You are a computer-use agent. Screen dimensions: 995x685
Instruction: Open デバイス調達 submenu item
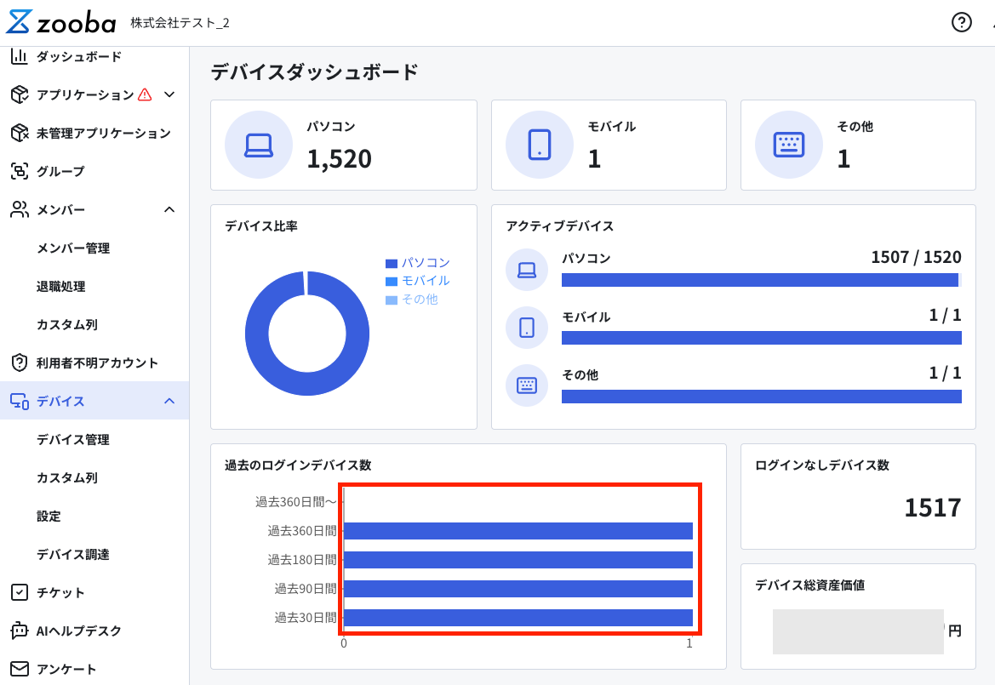(x=73, y=554)
